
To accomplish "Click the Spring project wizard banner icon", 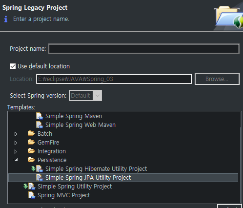I will 228,17.
